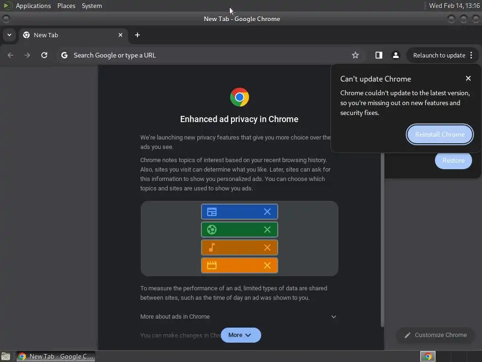Close the New Tab tab
Viewport: 482px width, 362px height.
[120, 35]
